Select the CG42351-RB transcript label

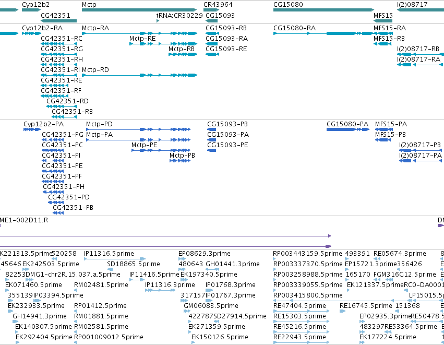click(x=72, y=112)
